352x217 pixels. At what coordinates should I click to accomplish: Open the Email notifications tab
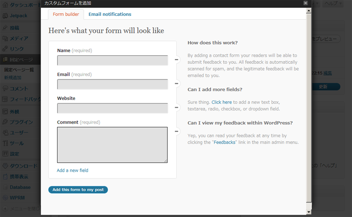tap(110, 14)
